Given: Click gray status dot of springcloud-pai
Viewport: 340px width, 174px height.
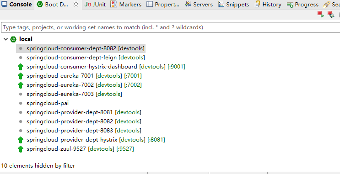Looking at the screenshot, I should click(x=21, y=103).
